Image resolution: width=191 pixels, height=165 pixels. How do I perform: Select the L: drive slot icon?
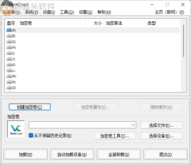[x=9, y=70]
